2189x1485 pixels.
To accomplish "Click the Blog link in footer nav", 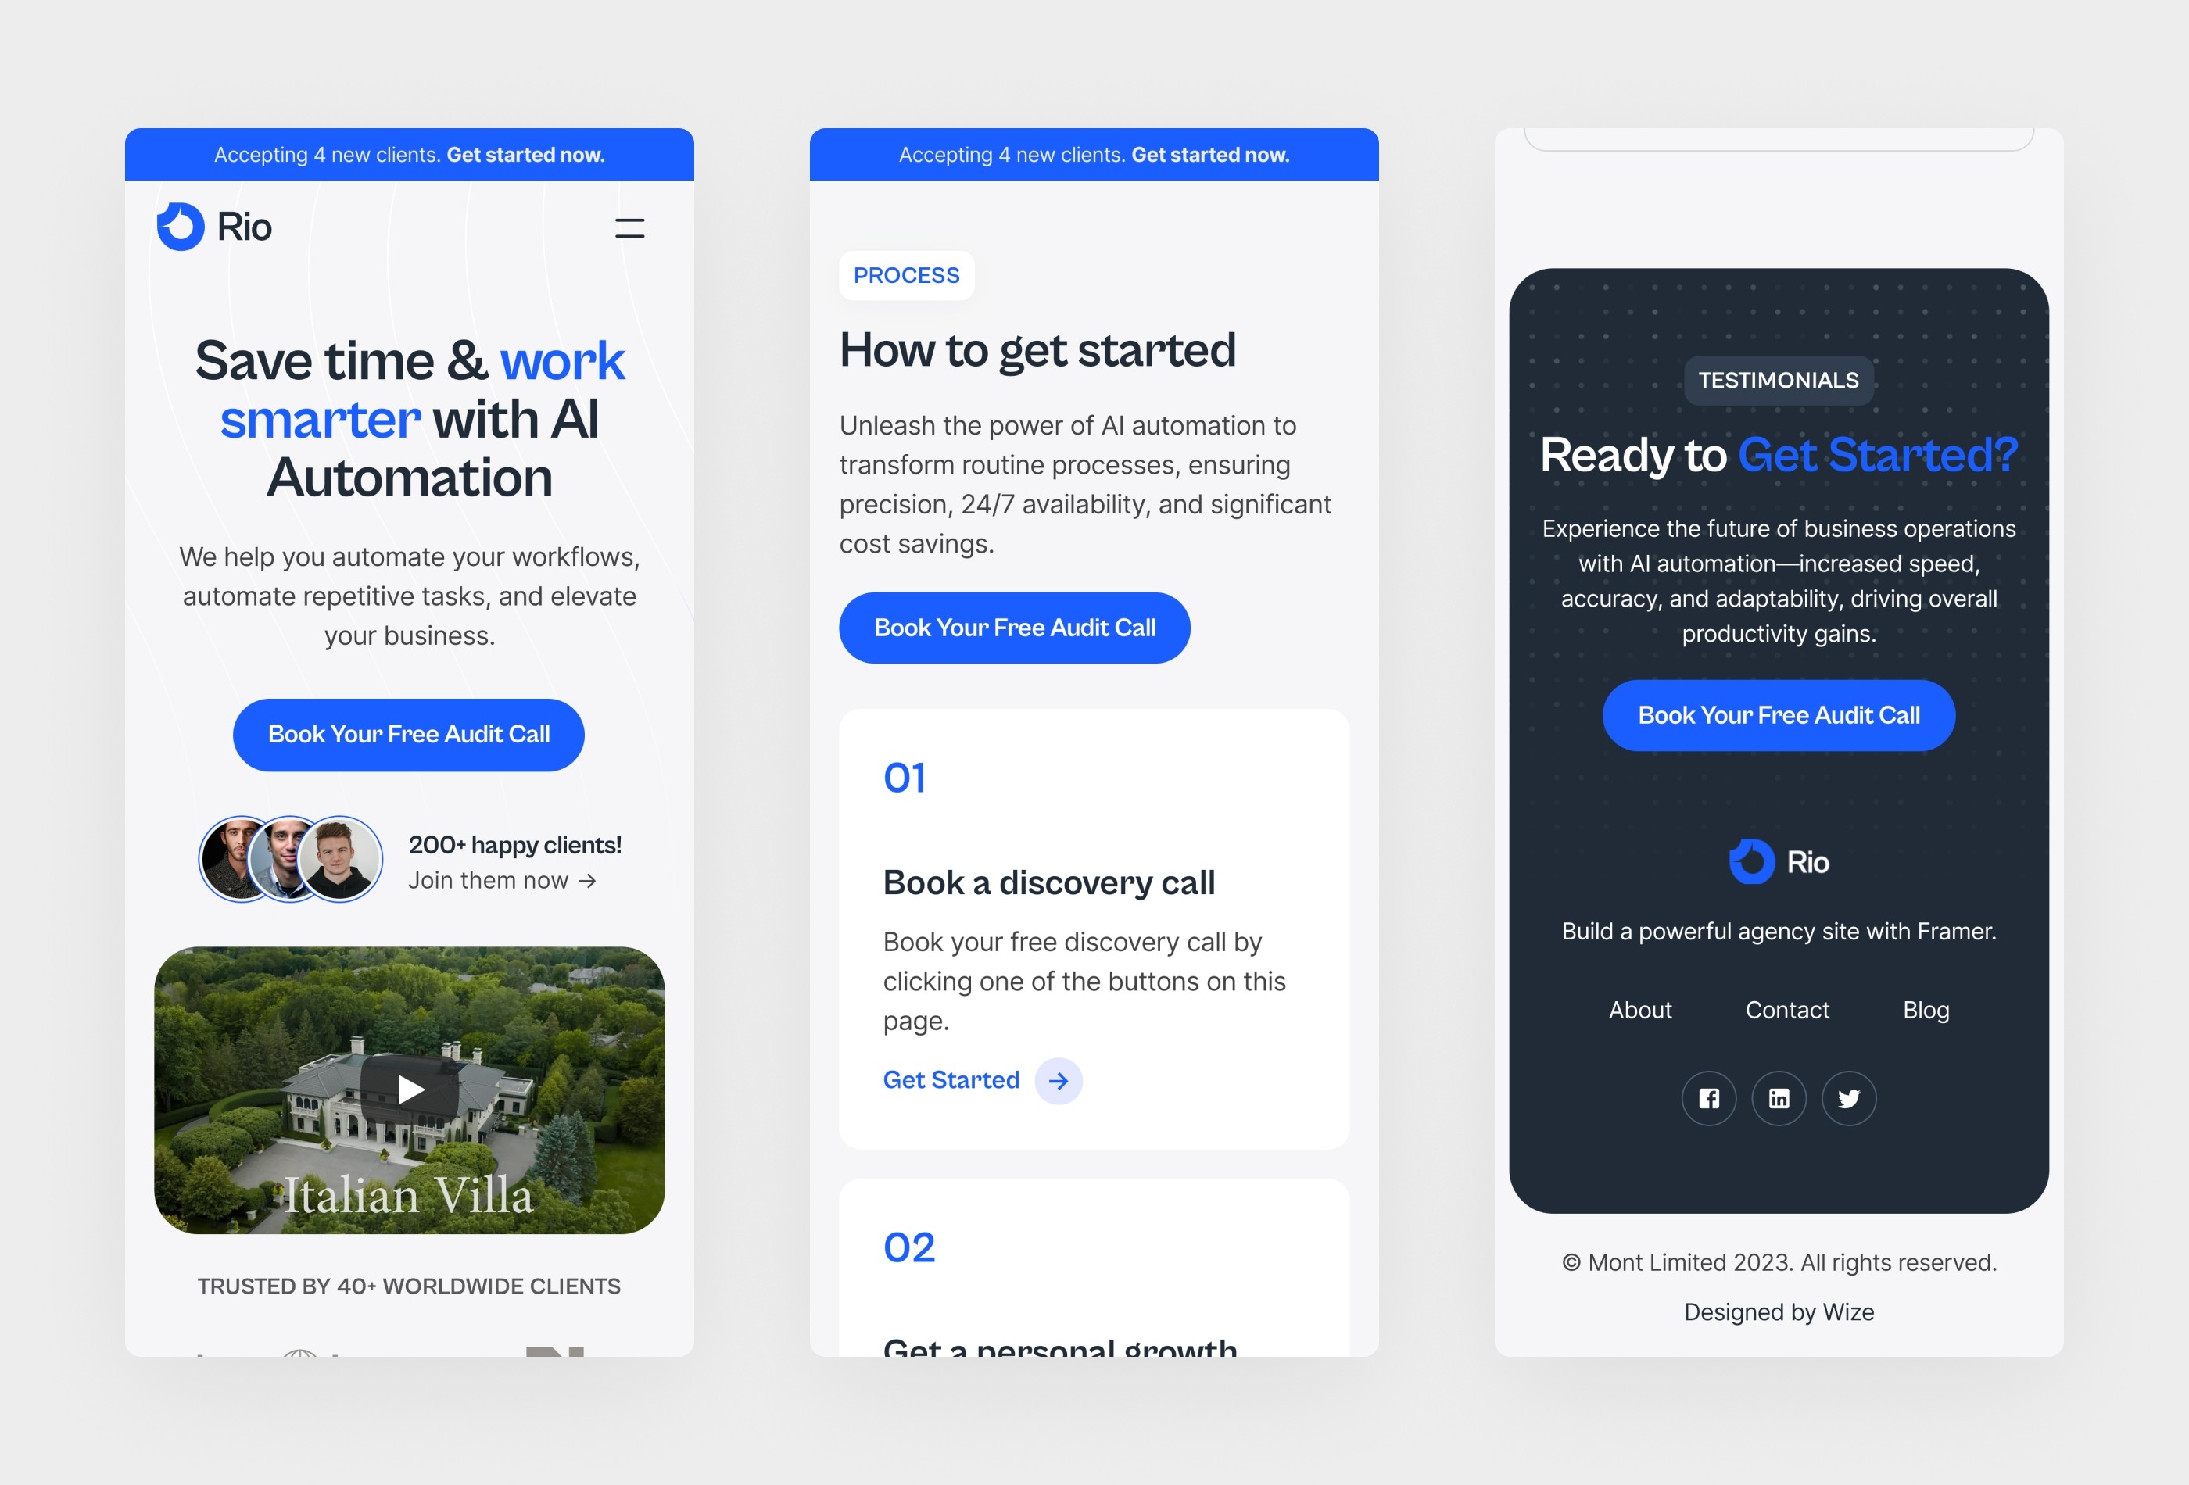I will (x=1926, y=1009).
